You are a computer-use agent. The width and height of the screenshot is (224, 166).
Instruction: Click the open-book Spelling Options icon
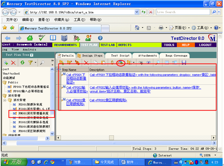(53, 38)
